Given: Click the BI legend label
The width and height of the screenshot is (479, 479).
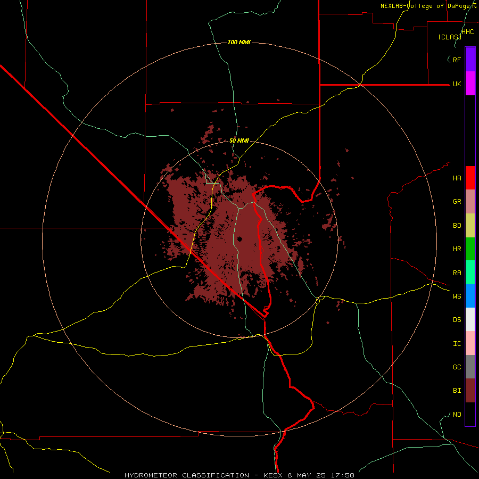Looking at the screenshot, I should (457, 391).
